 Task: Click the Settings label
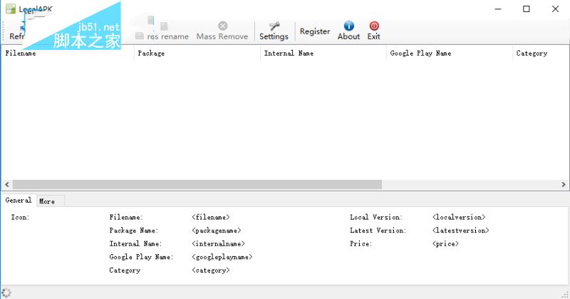tap(274, 36)
